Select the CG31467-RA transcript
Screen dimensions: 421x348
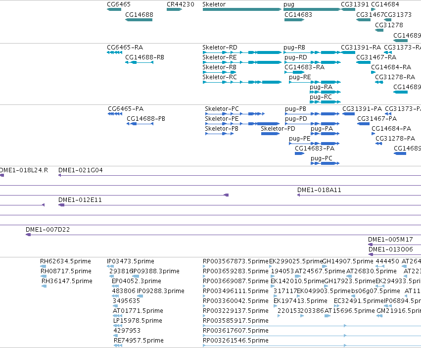coord(363,62)
